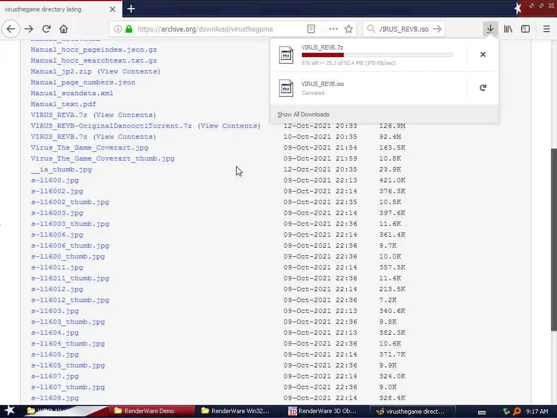The width and height of the screenshot is (557, 418).
Task: Toggle reader view in address bar
Action: click(311, 29)
